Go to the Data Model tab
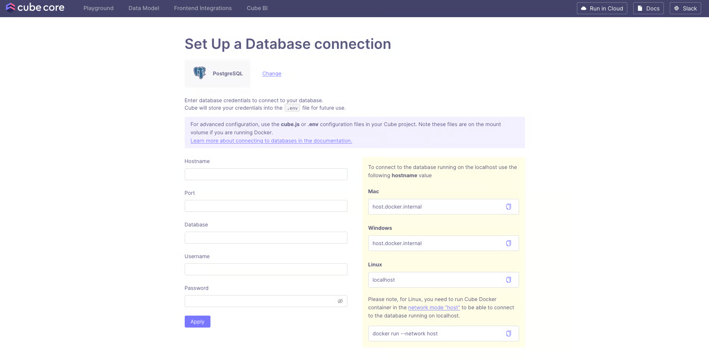This screenshot has height=360, width=709. tap(144, 8)
